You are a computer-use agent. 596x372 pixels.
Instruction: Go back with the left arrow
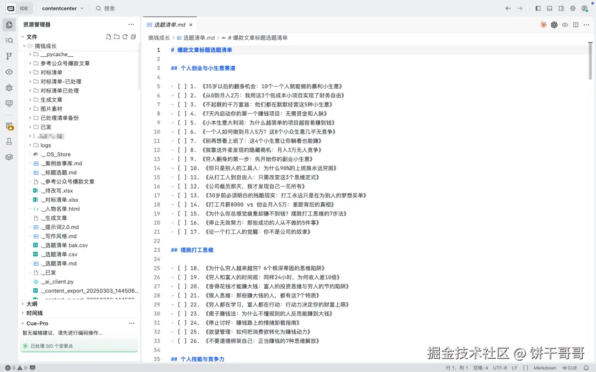pyautogui.click(x=508, y=8)
